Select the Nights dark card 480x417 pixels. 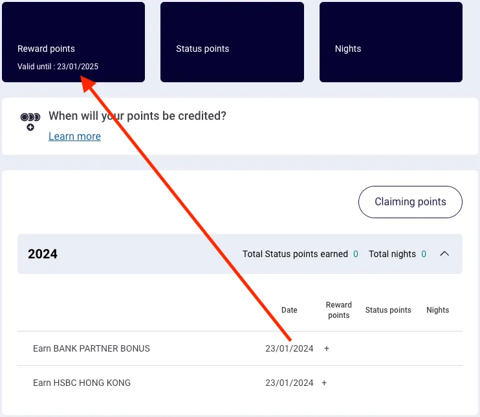click(391, 42)
